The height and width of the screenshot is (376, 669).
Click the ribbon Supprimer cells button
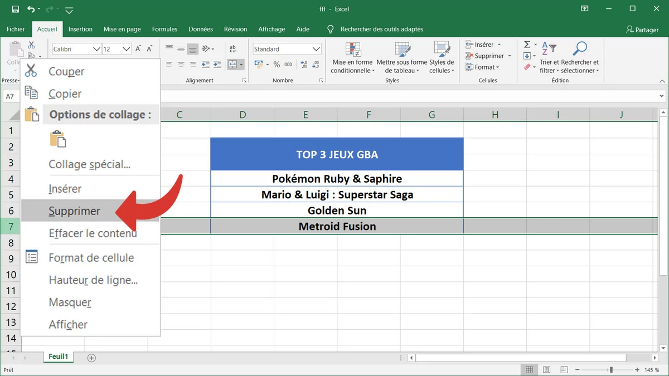click(x=488, y=56)
